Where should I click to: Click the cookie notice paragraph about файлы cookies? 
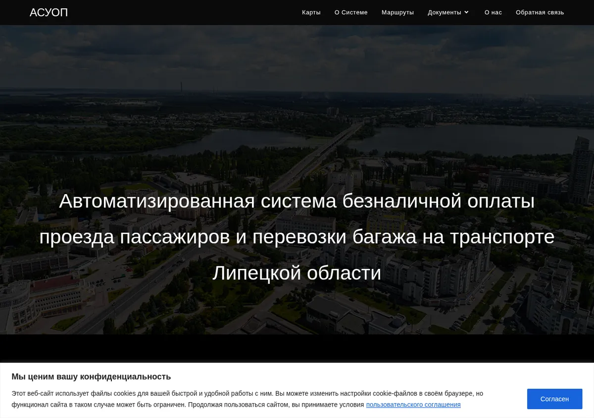point(247,399)
